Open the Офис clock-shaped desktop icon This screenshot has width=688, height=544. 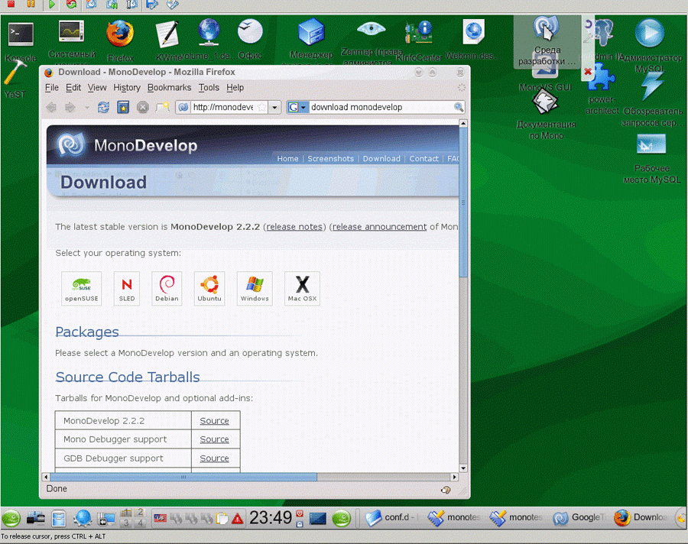coord(250,31)
